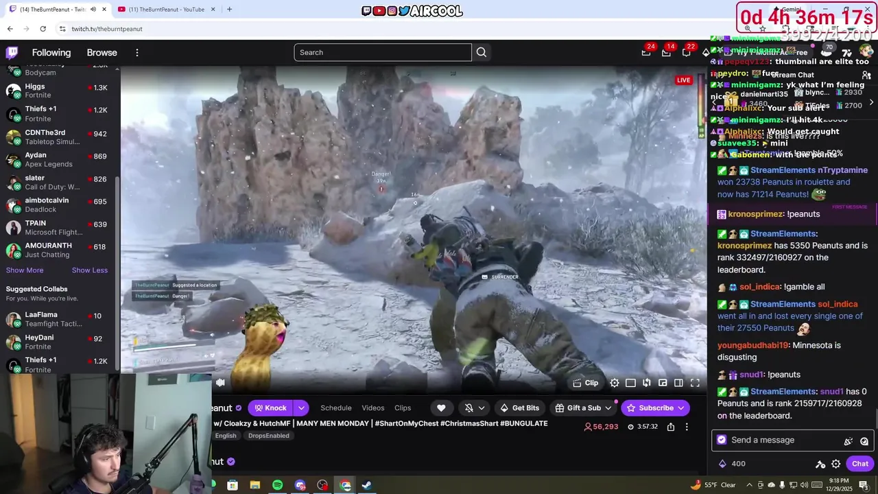Open the Clips tab
This screenshot has width=878, height=494.
[403, 408]
